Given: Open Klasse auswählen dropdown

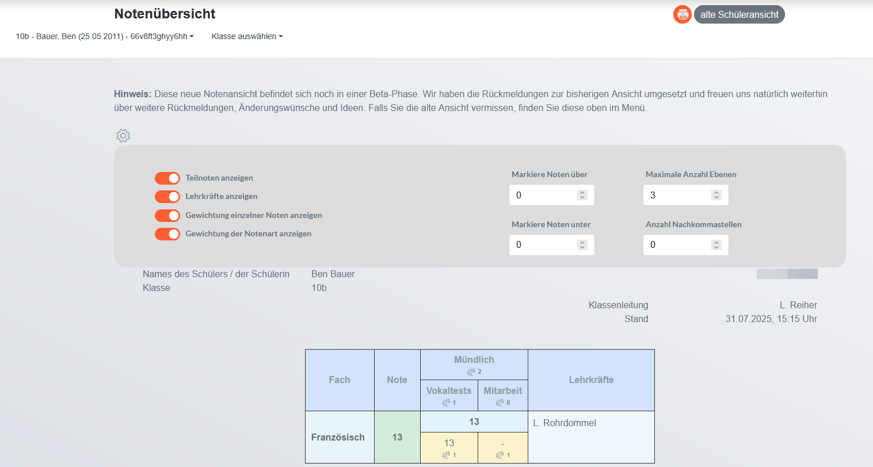Looking at the screenshot, I should tap(247, 36).
